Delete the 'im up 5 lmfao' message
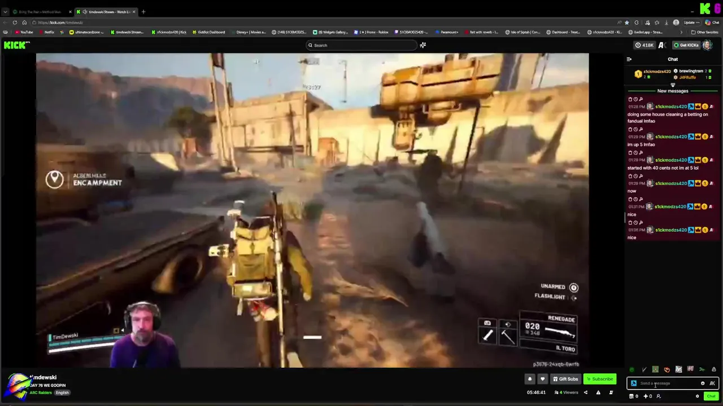This screenshot has width=723, height=406. (630, 129)
